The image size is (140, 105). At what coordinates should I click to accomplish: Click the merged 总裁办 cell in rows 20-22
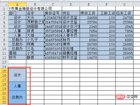tap(17, 97)
